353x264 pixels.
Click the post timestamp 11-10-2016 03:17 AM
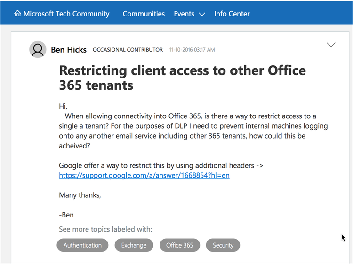(192, 50)
